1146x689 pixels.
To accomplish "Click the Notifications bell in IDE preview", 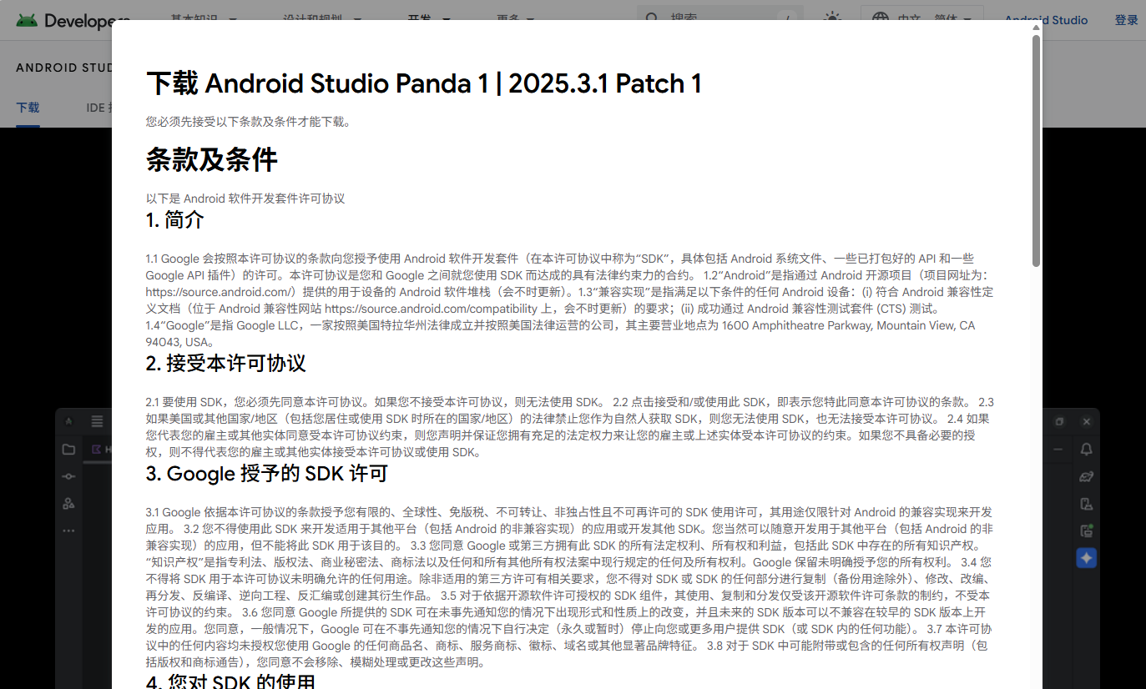I will click(x=1086, y=450).
